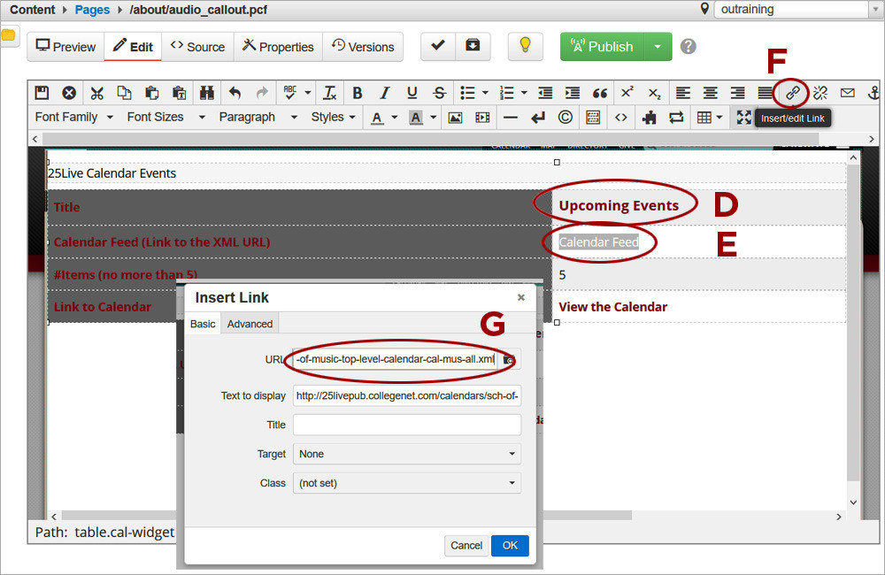Open the Font Sizes dropdown
The image size is (885, 575).
pos(166,118)
